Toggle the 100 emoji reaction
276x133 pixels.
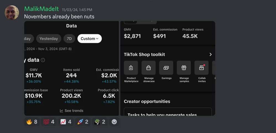tap(49, 122)
